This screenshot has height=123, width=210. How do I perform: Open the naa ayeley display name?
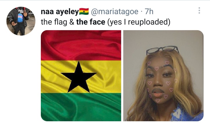pos(60,12)
